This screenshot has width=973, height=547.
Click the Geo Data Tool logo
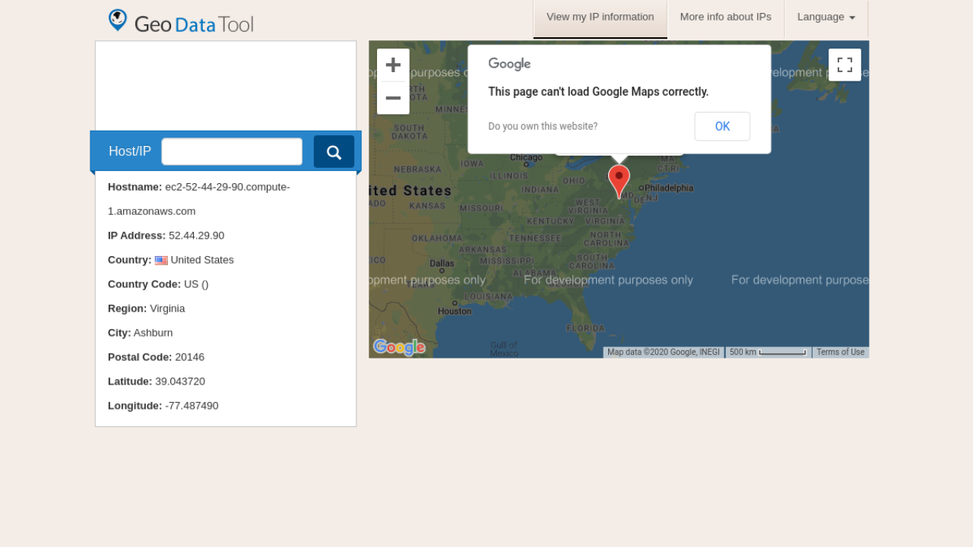pyautogui.click(x=181, y=22)
